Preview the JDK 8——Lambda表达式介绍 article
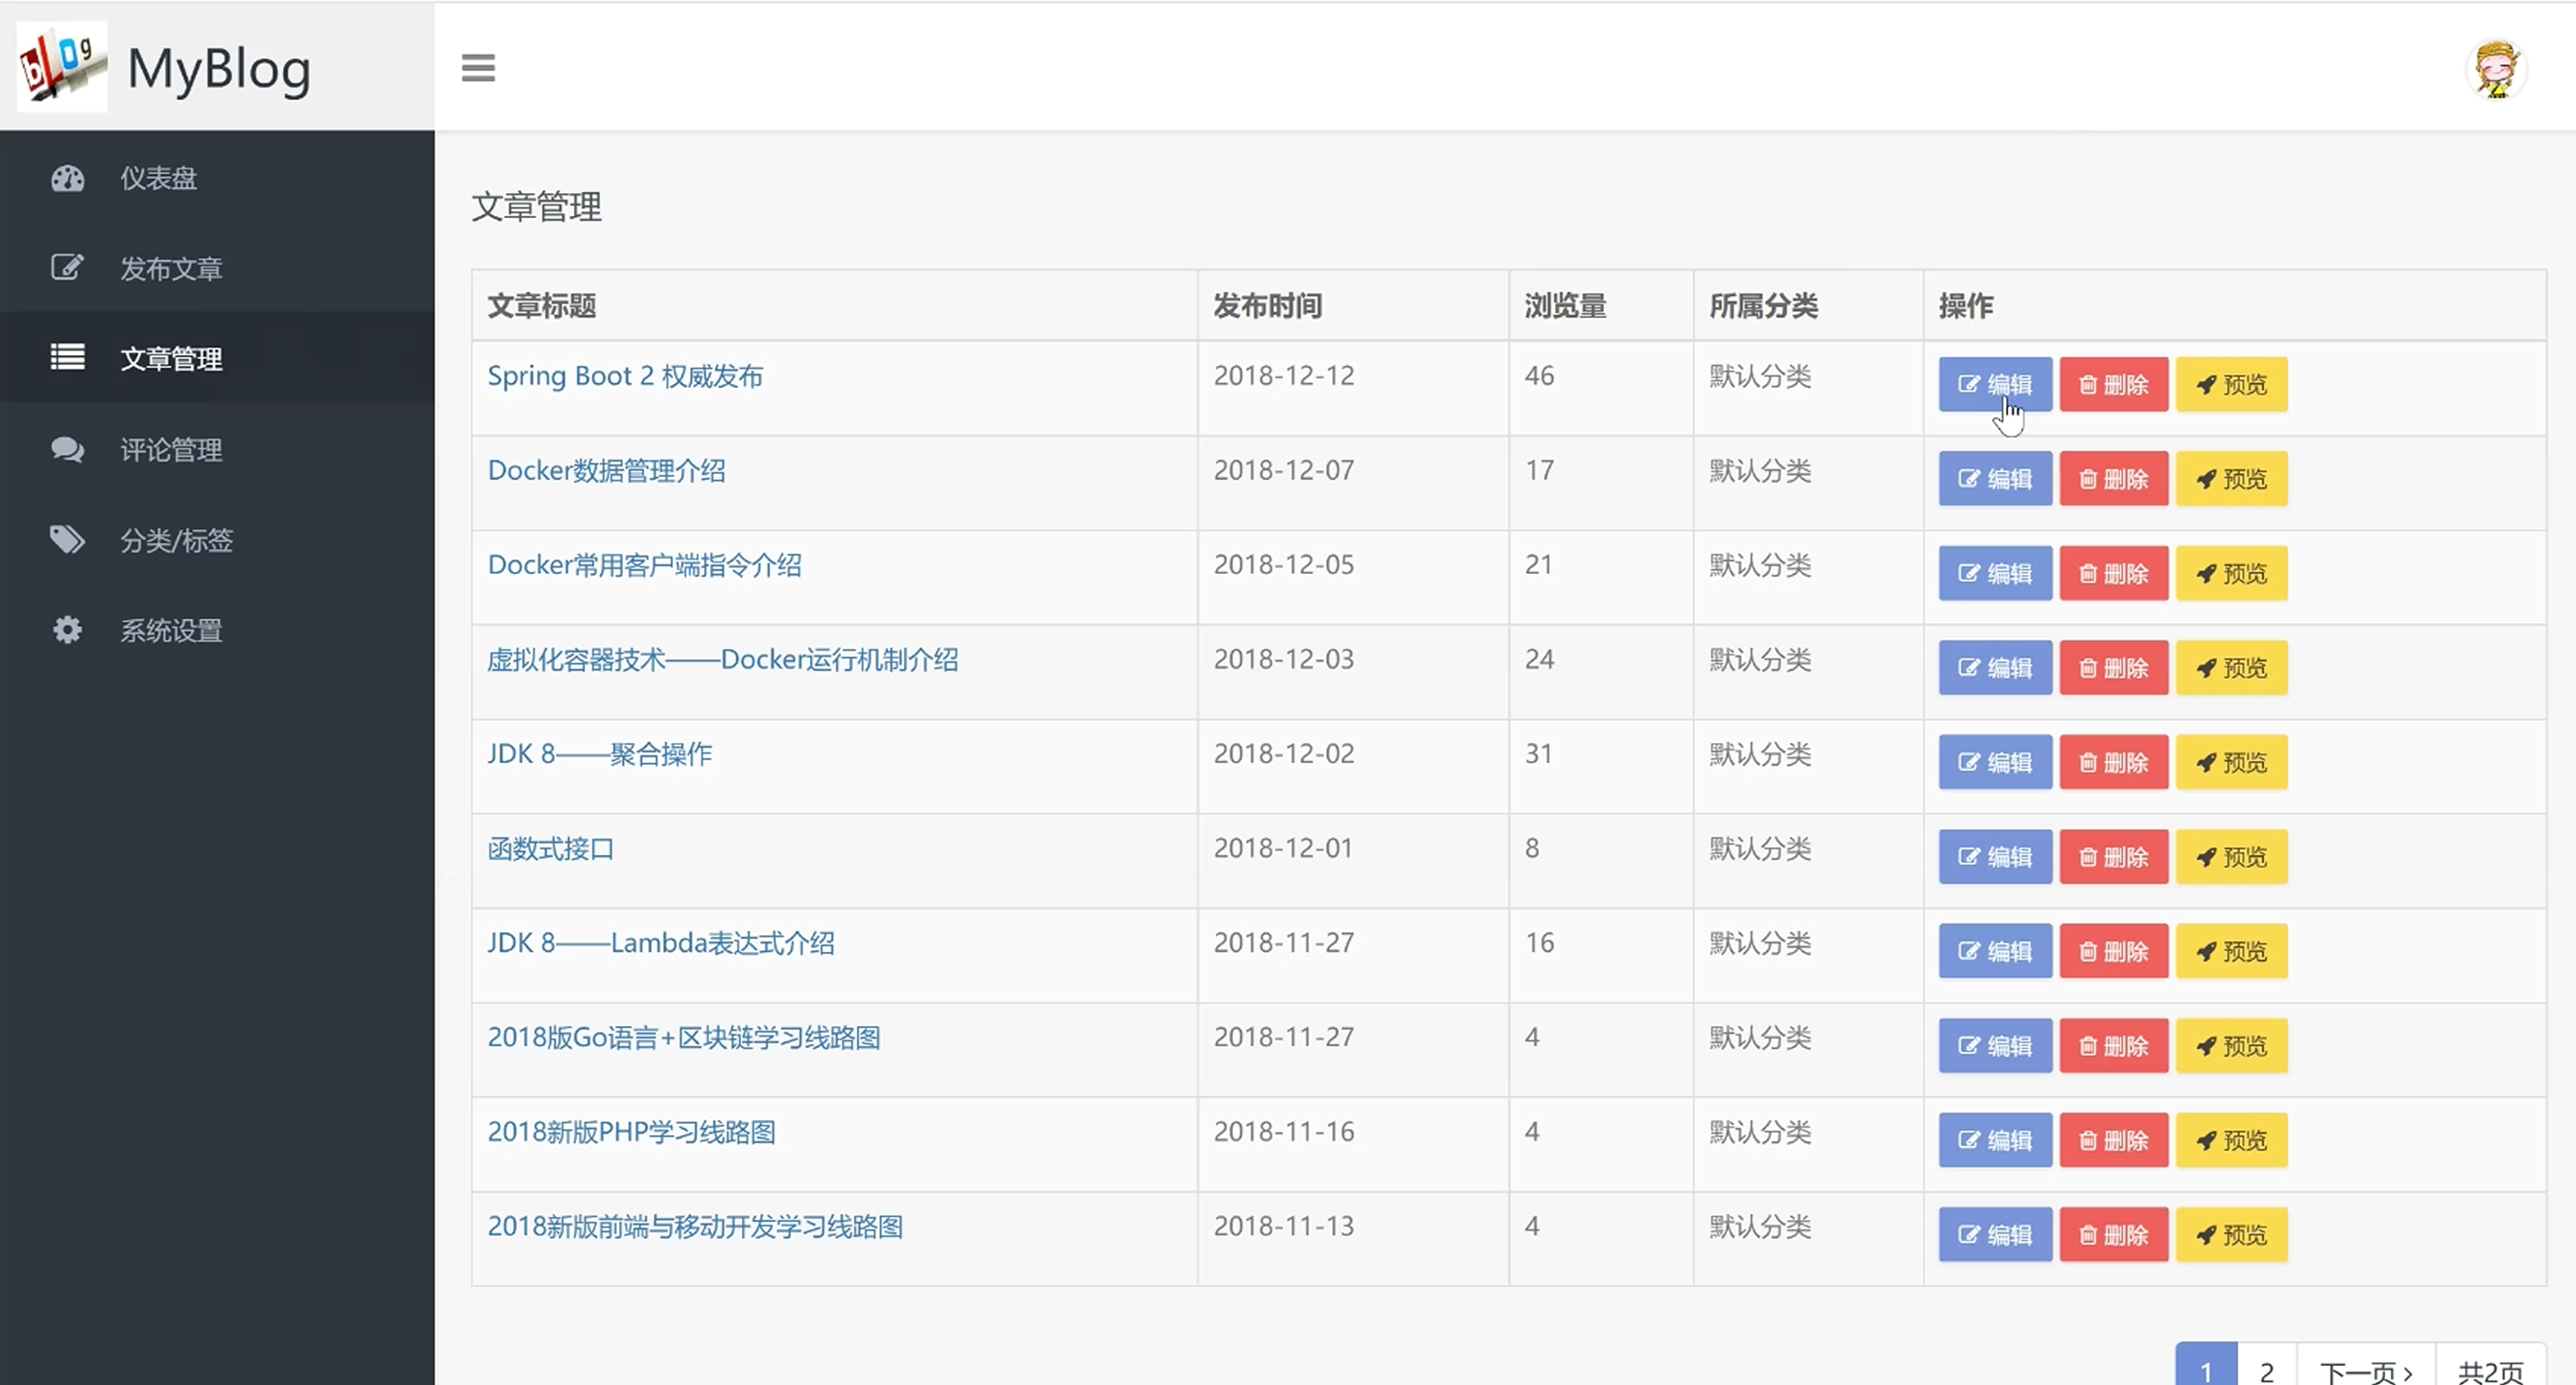 [x=2231, y=951]
